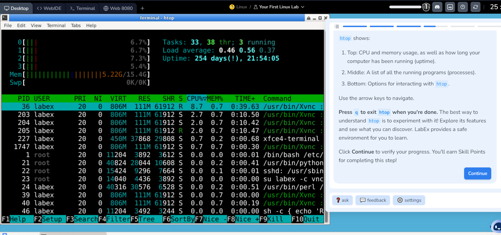Click the fourth step progress bar
501x235 pixels.
coord(435,26)
